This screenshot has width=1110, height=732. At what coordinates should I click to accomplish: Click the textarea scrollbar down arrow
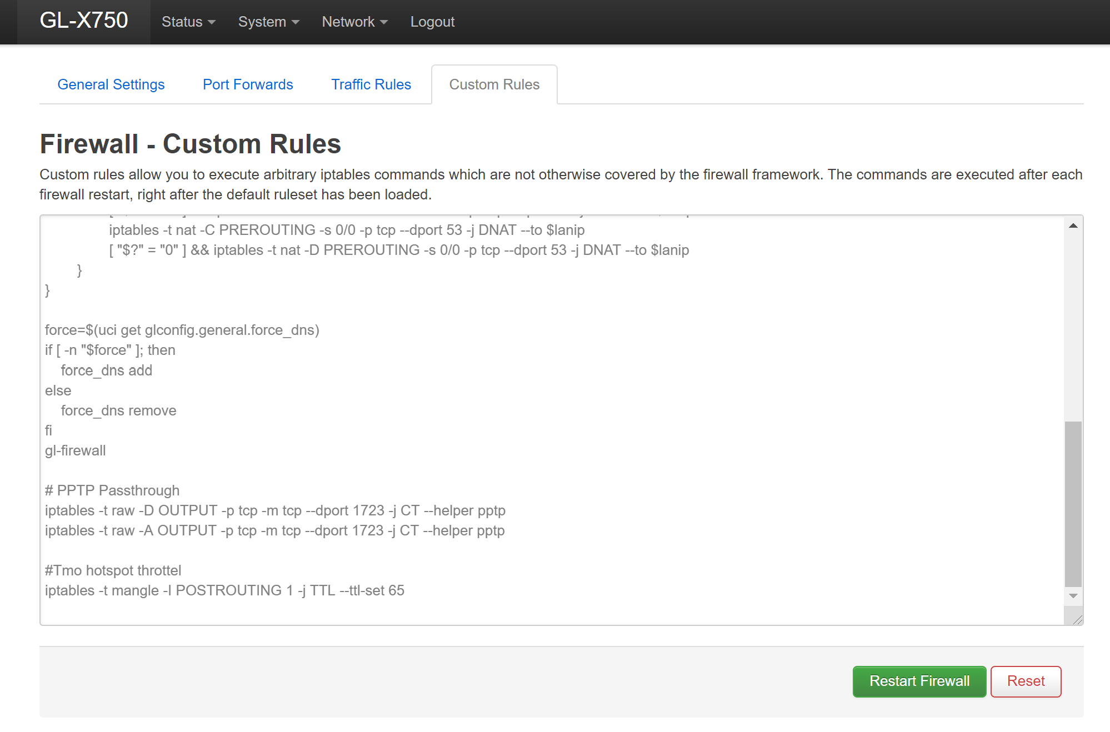pos(1073,596)
